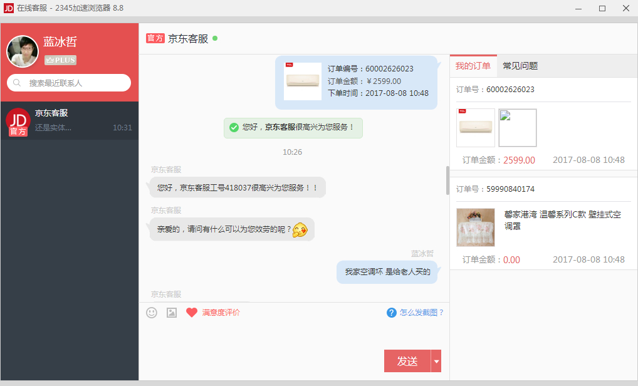Click the 2599.00 order amount in panel
The width and height of the screenshot is (638, 386).
click(x=519, y=160)
